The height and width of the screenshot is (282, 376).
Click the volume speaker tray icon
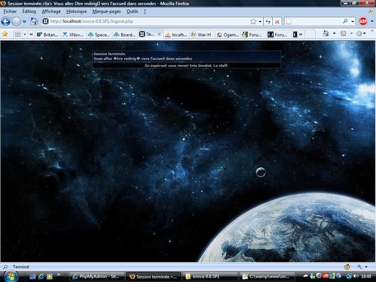[356, 276]
